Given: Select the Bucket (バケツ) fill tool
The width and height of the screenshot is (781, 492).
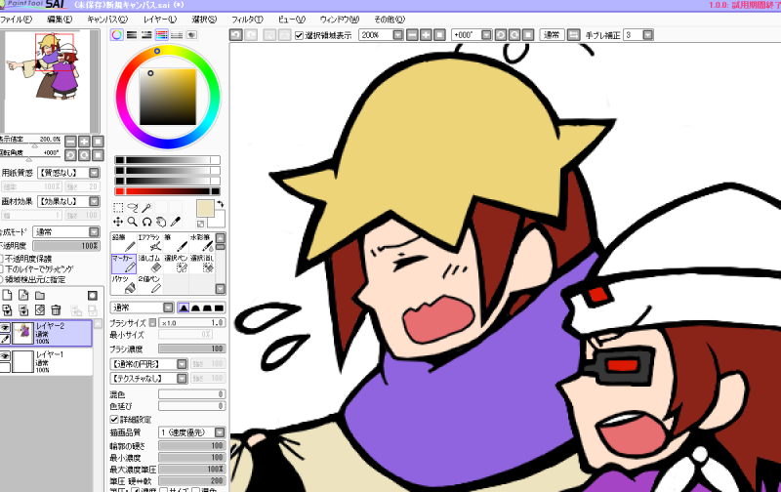Looking at the screenshot, I should coord(124,284).
